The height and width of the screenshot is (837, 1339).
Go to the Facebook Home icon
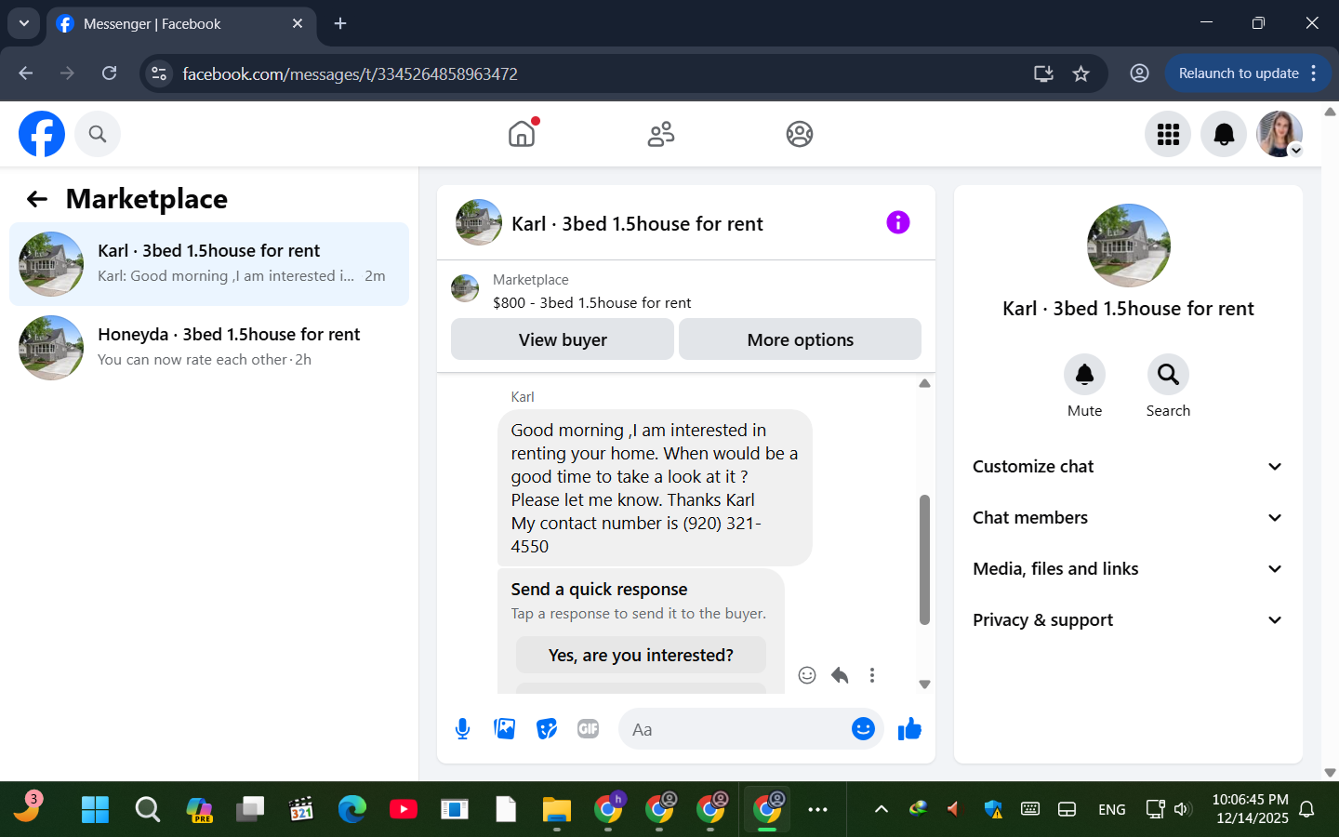coord(522,134)
